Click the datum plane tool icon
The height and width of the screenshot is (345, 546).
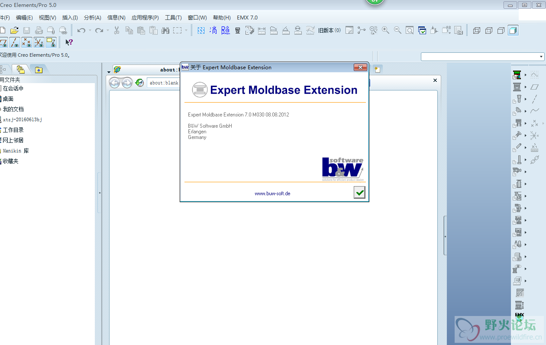[x=535, y=87]
